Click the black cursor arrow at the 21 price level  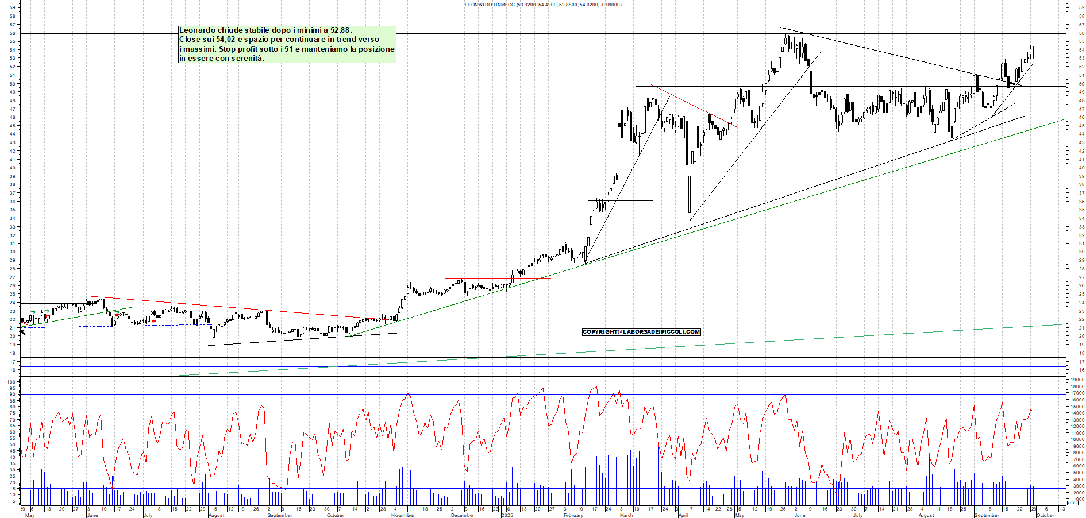23,331
